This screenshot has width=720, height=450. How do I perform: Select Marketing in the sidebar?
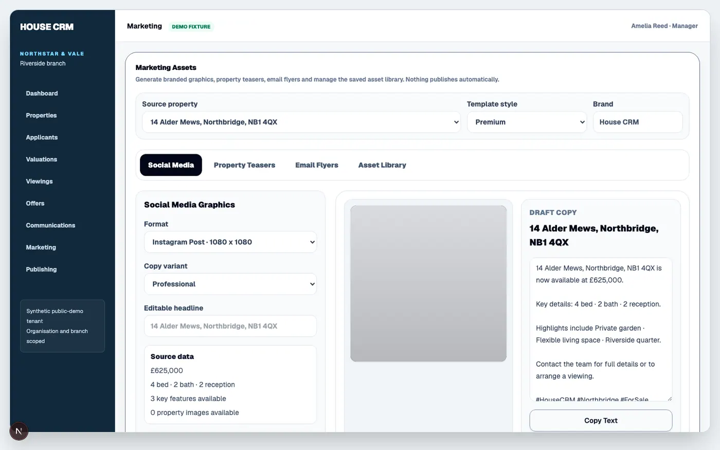pyautogui.click(x=41, y=247)
